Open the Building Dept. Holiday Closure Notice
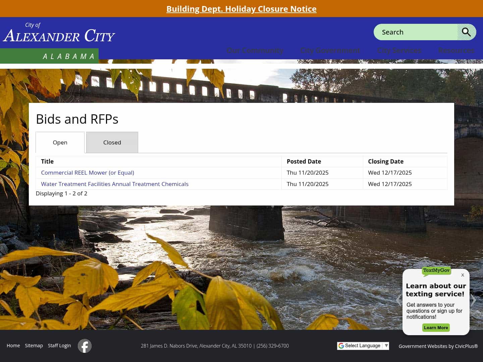This screenshot has width=483, height=362. pos(241,9)
